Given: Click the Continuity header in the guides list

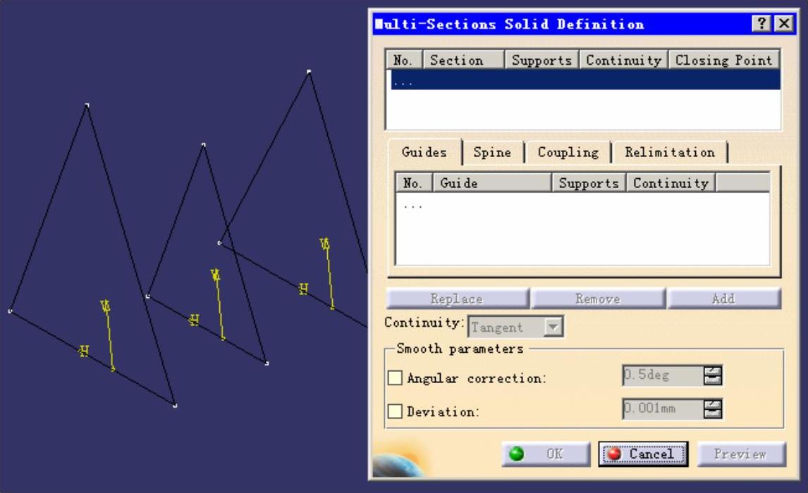Looking at the screenshot, I should pos(671,182).
